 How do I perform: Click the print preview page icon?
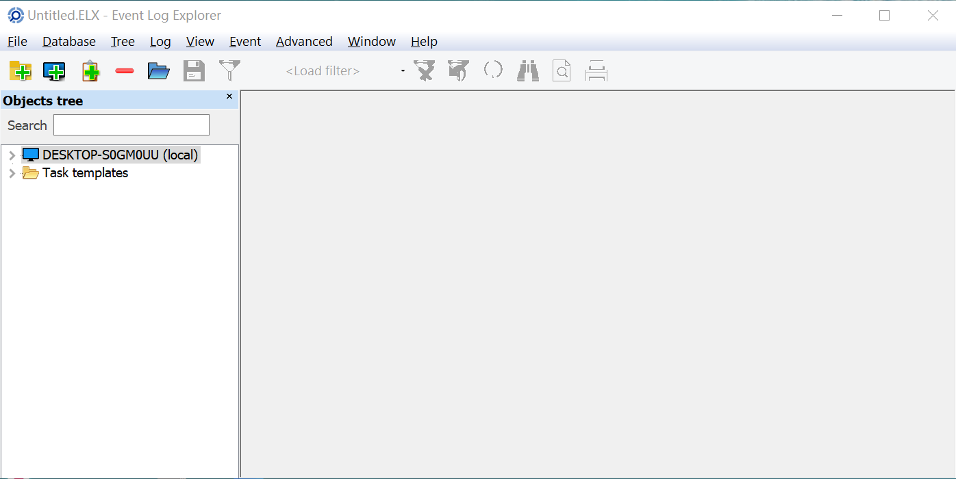click(x=562, y=71)
